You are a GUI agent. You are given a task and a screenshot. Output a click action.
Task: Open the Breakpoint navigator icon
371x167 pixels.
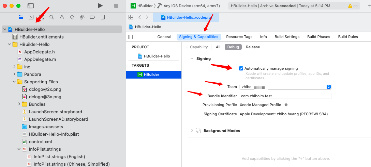coord(92,17)
